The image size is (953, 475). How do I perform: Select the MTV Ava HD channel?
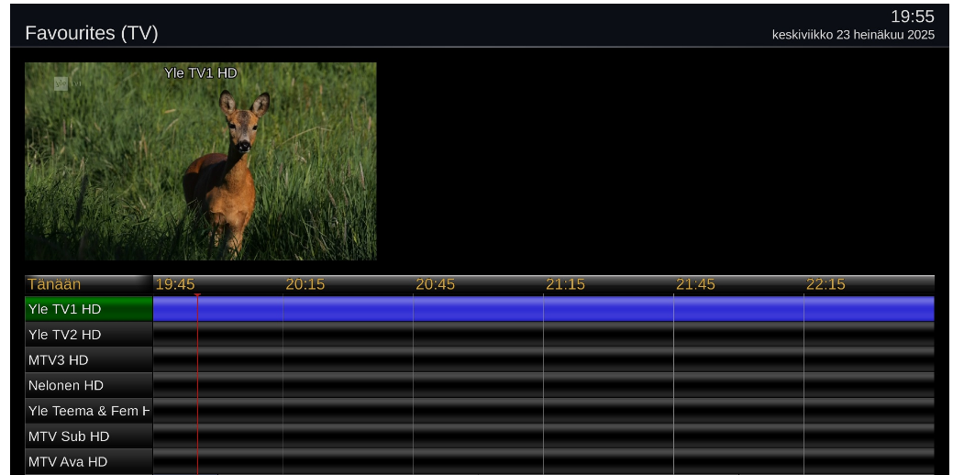point(89,461)
